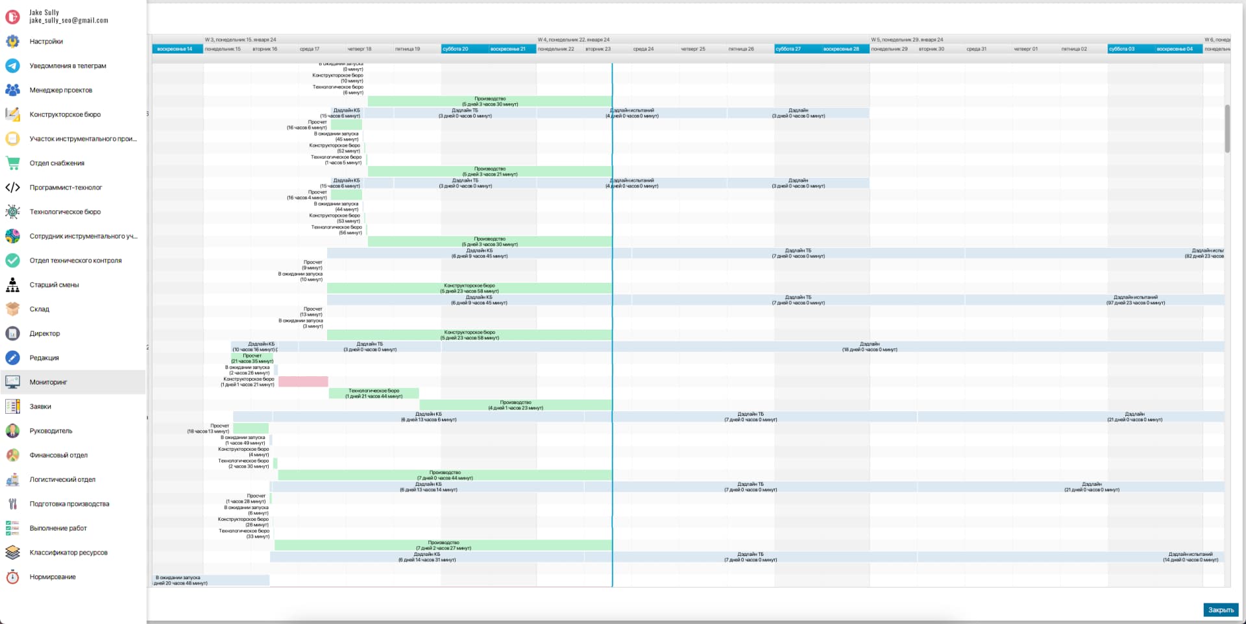Click the Programmer-technologist code brackets icon
Viewport: 1246px width, 624px height.
tap(12, 187)
